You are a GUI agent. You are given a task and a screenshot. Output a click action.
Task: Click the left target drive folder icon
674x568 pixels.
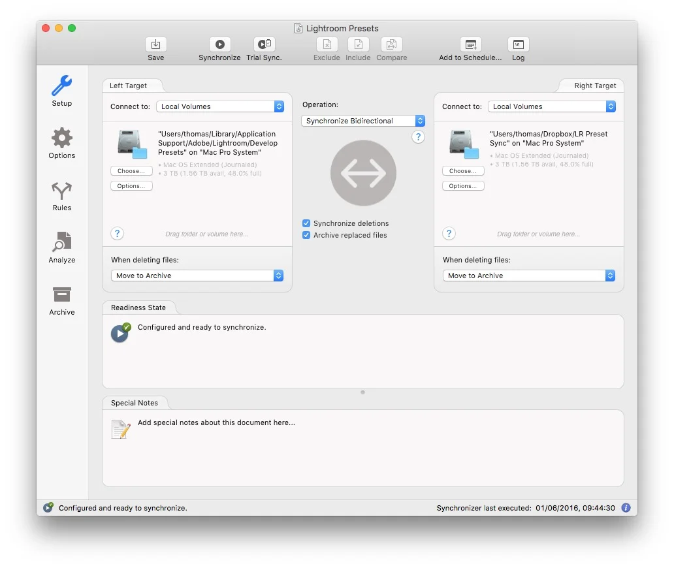click(x=132, y=144)
